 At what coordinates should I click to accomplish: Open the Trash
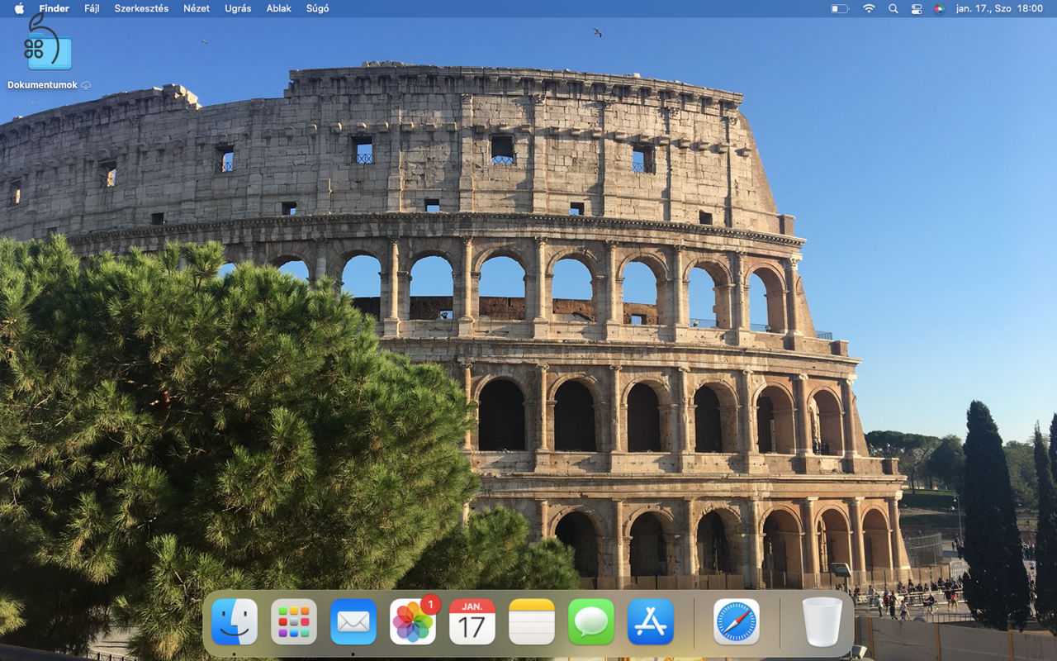(820, 621)
